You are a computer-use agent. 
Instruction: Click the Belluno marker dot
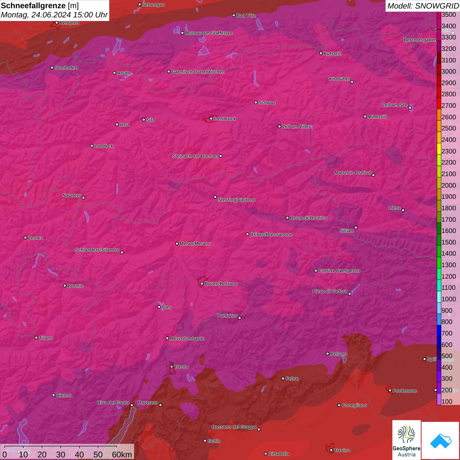pos(328,354)
